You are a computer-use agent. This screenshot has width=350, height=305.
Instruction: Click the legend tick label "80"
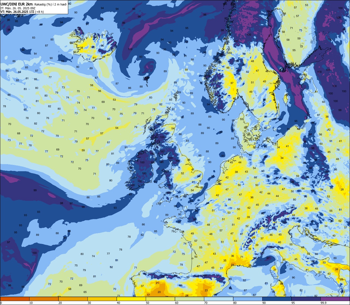235,303
